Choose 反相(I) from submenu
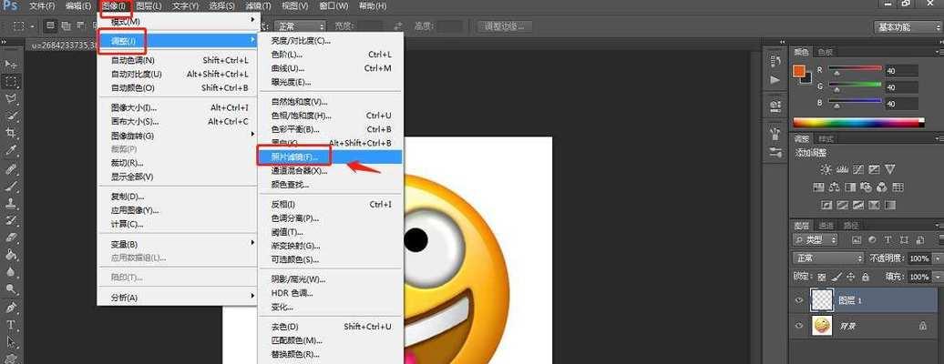The width and height of the screenshot is (944, 364). (x=331, y=205)
